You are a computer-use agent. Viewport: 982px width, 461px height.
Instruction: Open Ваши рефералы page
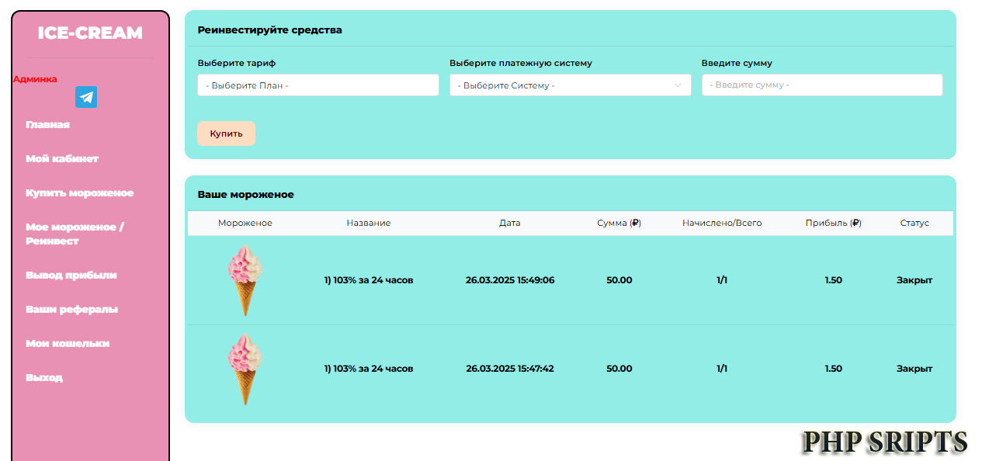click(71, 310)
